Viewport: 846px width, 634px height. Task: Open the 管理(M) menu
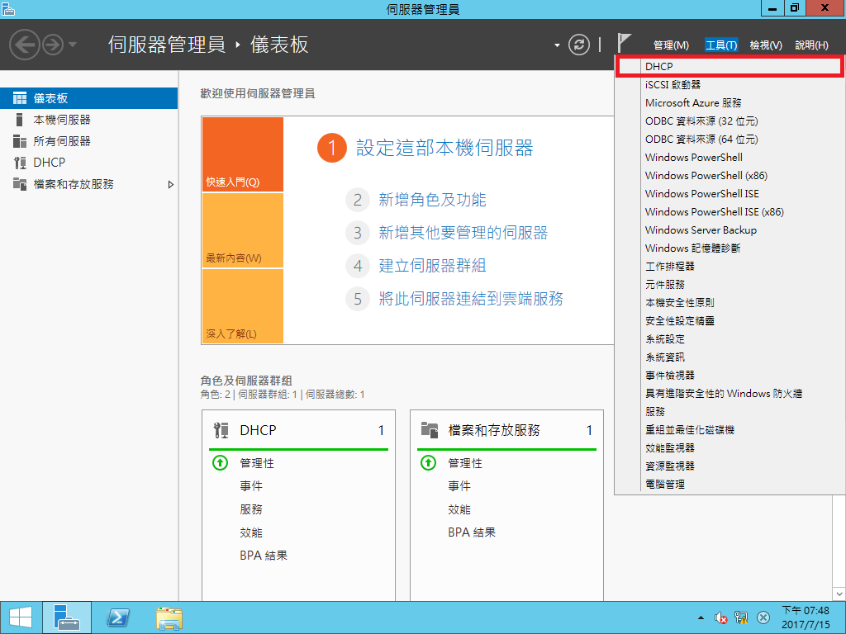(671, 45)
